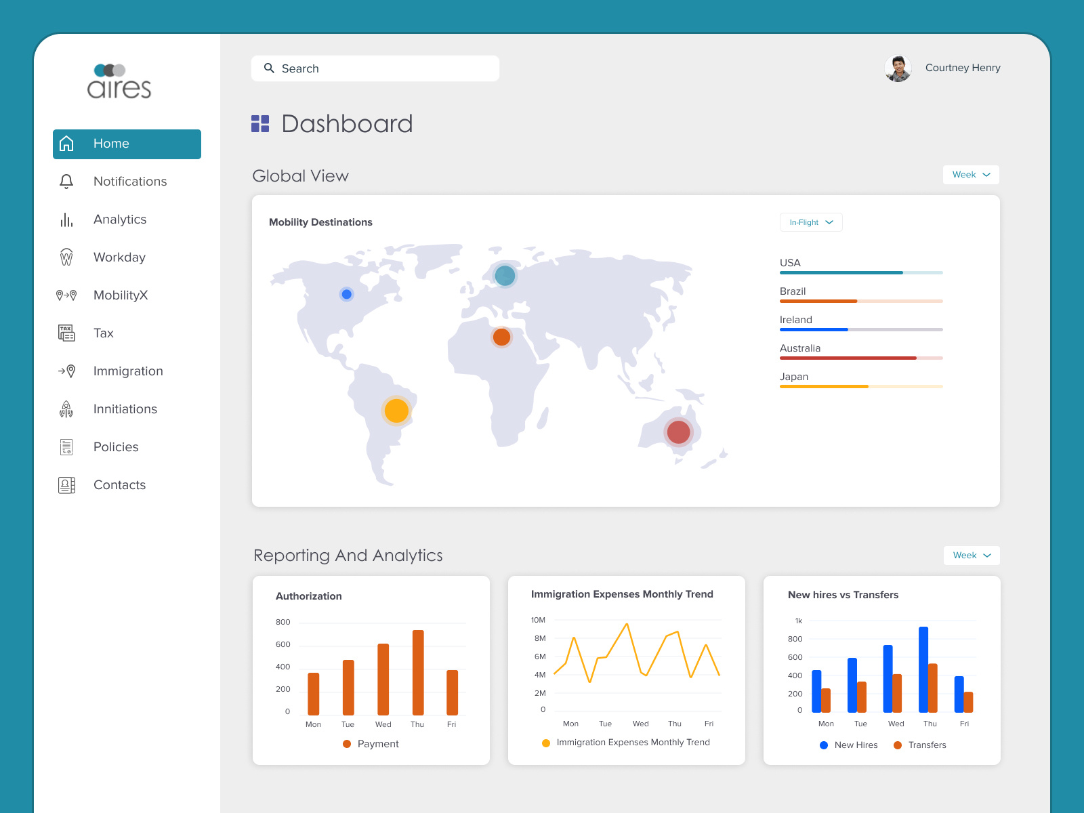The height and width of the screenshot is (813, 1084).
Task: Open the MobilityX location-transfer icon
Action: click(x=66, y=295)
